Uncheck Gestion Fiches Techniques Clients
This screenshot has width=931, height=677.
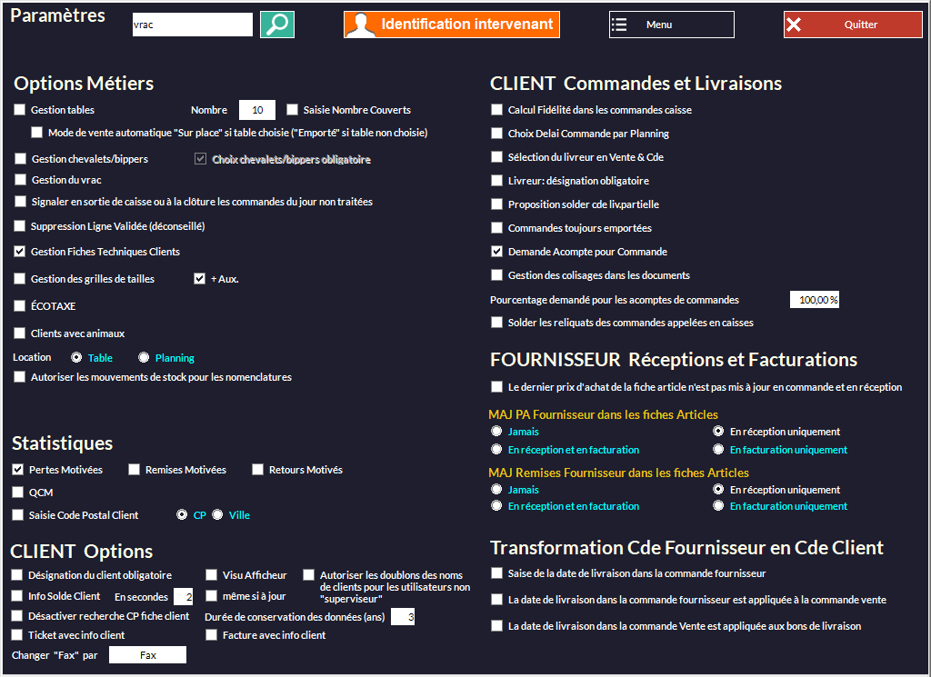point(21,252)
